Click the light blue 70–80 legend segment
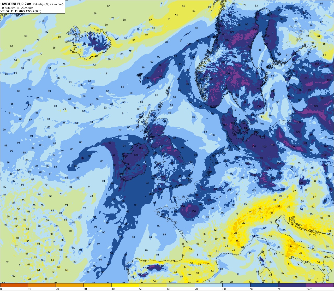The width and height of the screenshot is (334, 291). coord(209,285)
